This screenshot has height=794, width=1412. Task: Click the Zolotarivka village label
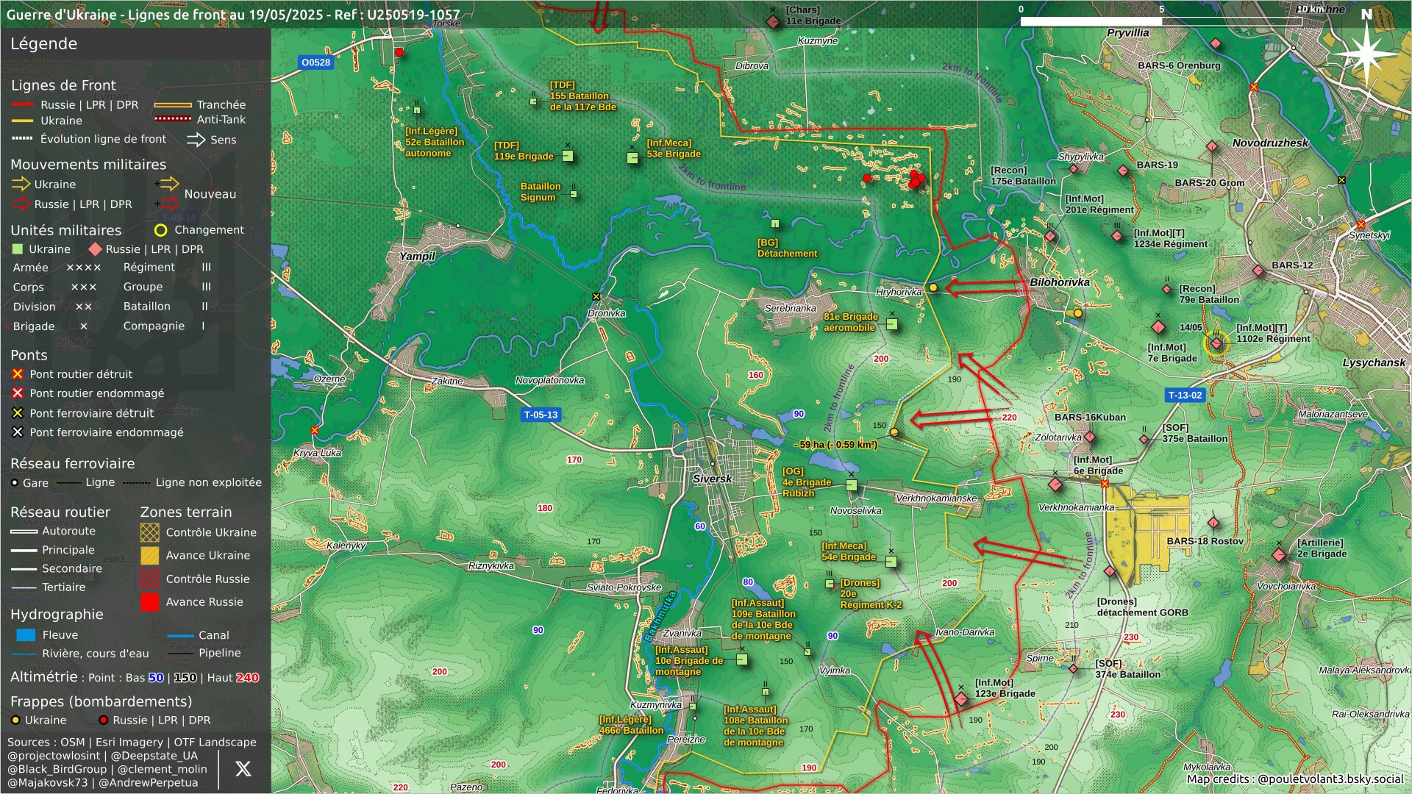tap(1058, 437)
